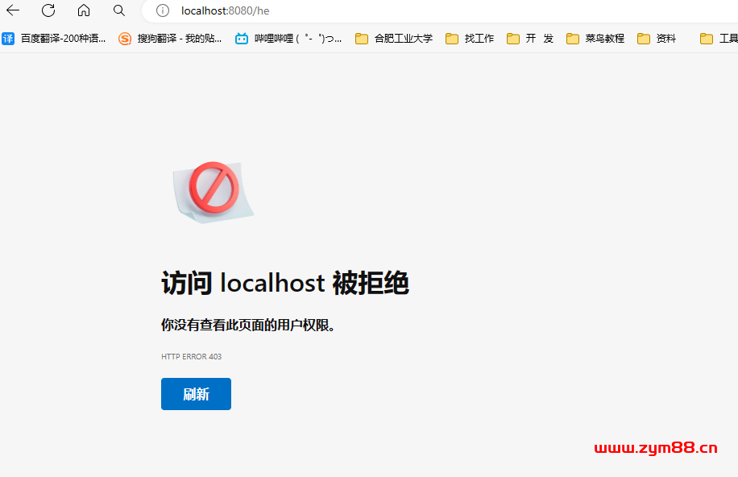Expand the 开发 bookmark folder

pos(530,38)
